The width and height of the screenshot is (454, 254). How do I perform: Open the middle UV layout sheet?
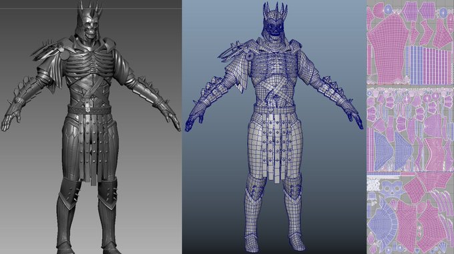(x=410, y=129)
